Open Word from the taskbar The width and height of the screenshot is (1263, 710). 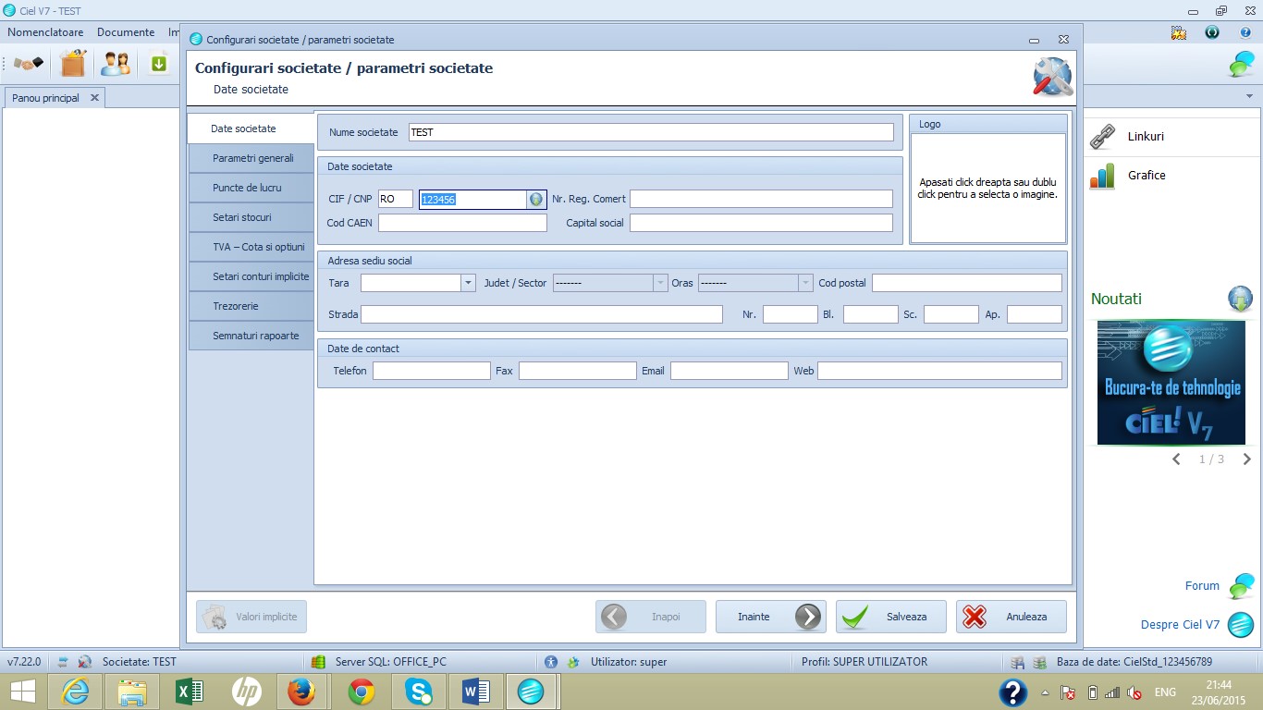476,692
